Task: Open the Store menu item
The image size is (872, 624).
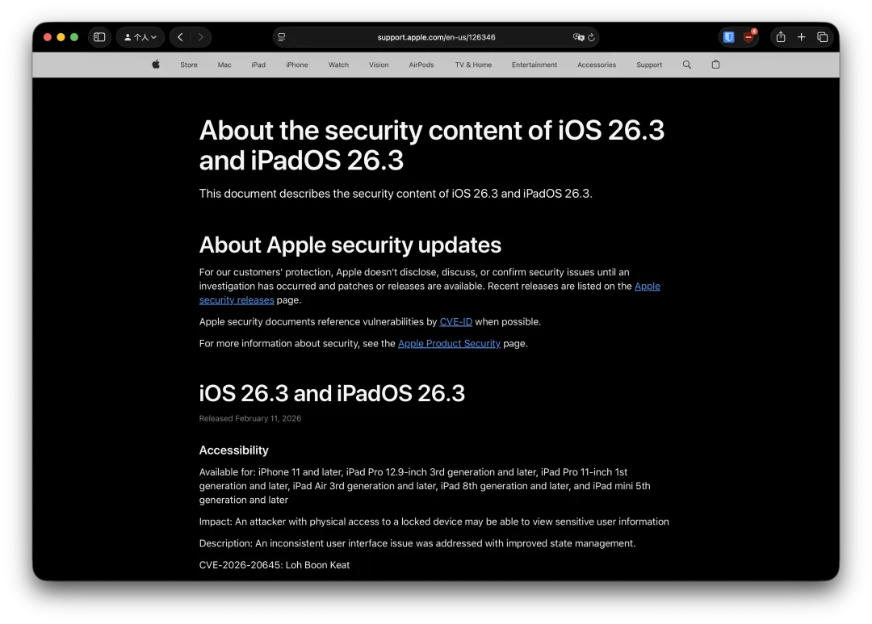Action: coord(189,65)
